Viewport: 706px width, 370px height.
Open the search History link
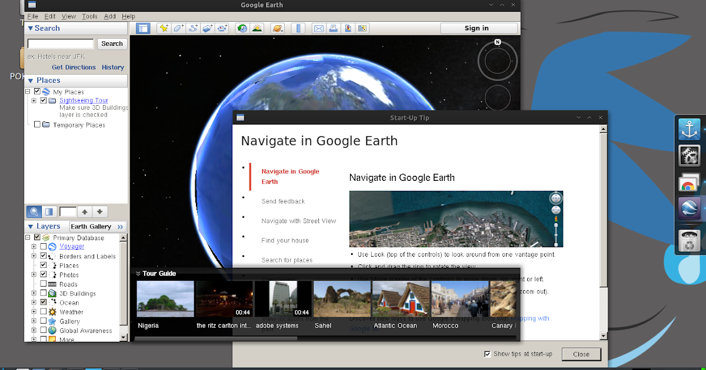click(x=113, y=68)
